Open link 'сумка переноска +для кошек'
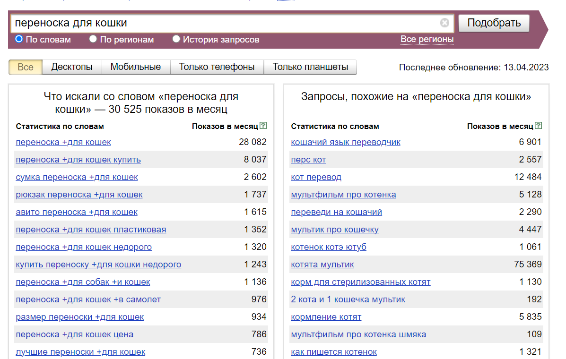The image size is (566, 359). point(77,177)
